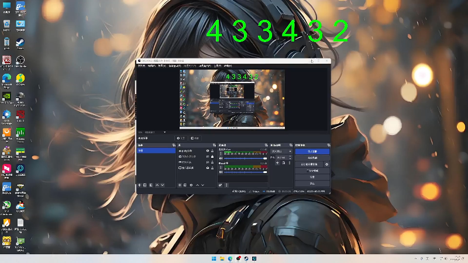Adjust the Mic/Aux volume slider
Screen dimensions: 468x263
[x=245, y=158]
